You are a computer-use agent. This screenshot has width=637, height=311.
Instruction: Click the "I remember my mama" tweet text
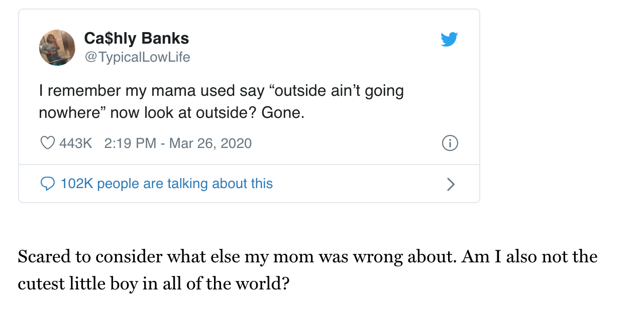tap(111, 91)
